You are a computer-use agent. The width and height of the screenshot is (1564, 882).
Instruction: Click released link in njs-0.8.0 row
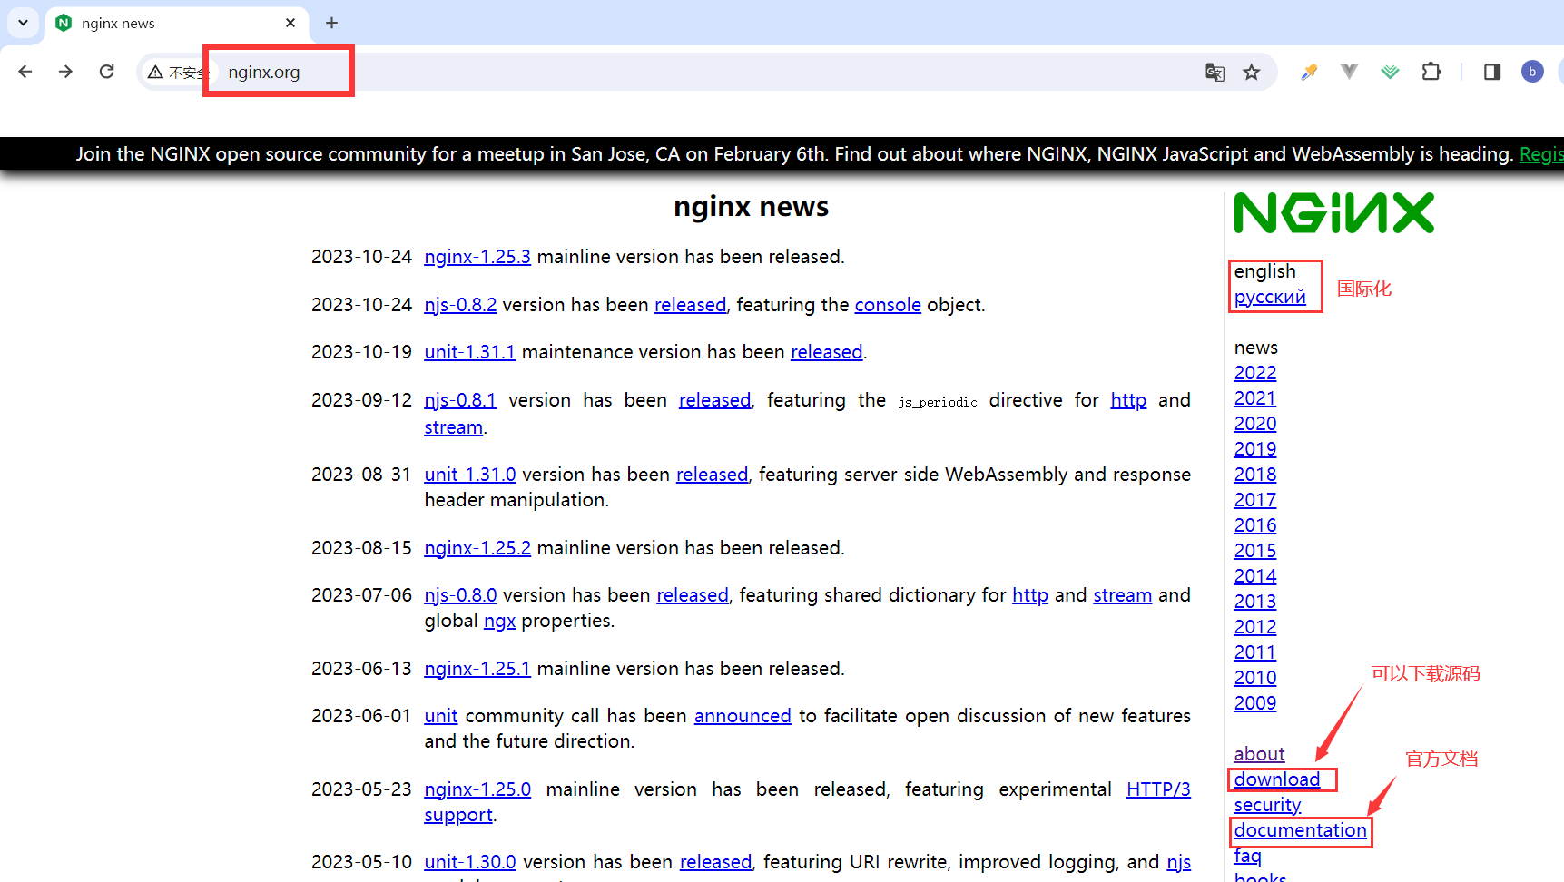(x=693, y=595)
